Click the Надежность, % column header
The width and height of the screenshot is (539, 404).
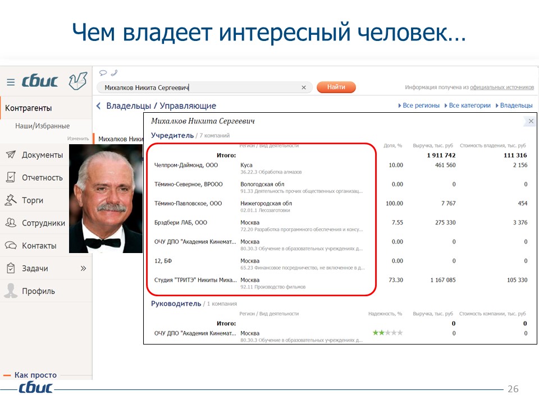[x=385, y=314]
